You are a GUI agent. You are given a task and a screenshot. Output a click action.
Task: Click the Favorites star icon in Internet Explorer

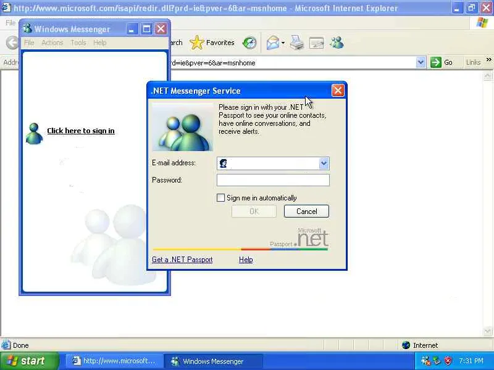pyautogui.click(x=197, y=43)
